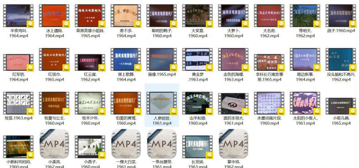This screenshot has width=359, height=168.
Task: Select the 小燕子.1960.mp4 video thumbnail
Action: click(x=90, y=147)
